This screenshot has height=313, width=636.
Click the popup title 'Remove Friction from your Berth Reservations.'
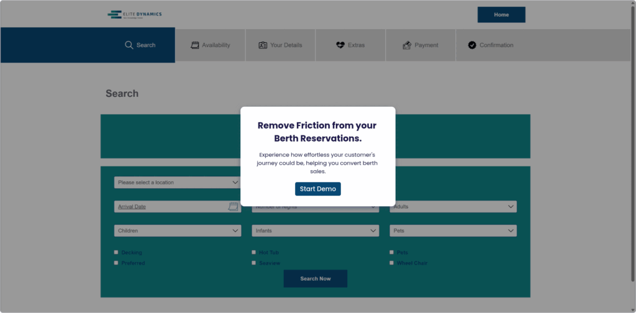[x=317, y=132]
